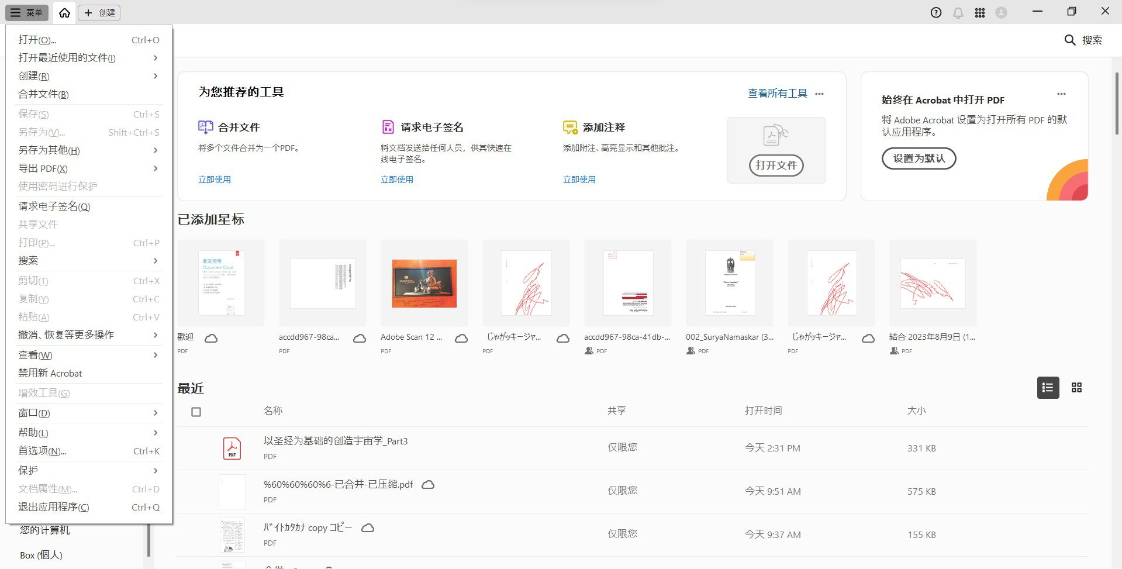Open 查看所有工具 link
1122x569 pixels.
coord(776,93)
